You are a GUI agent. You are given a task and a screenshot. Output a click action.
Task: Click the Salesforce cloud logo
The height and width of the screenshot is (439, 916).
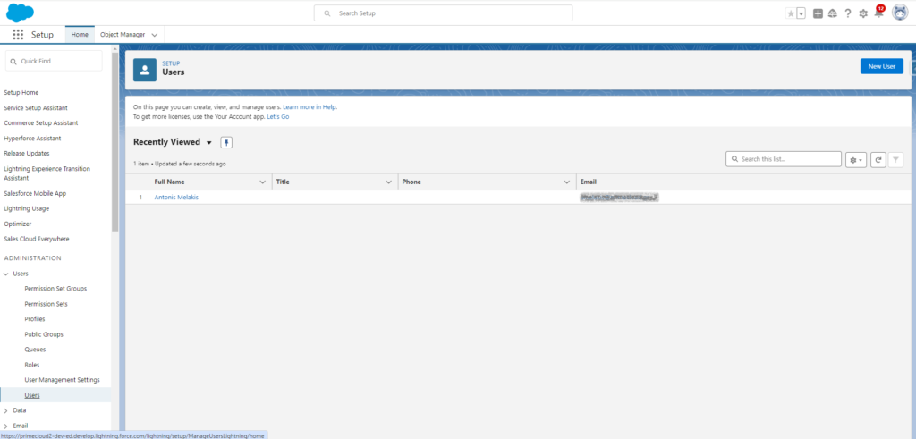(x=20, y=13)
